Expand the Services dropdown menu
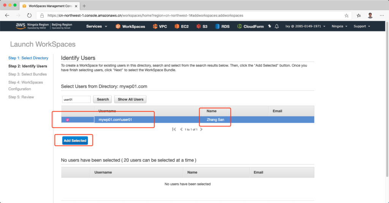The image size is (389, 203). tap(96, 27)
